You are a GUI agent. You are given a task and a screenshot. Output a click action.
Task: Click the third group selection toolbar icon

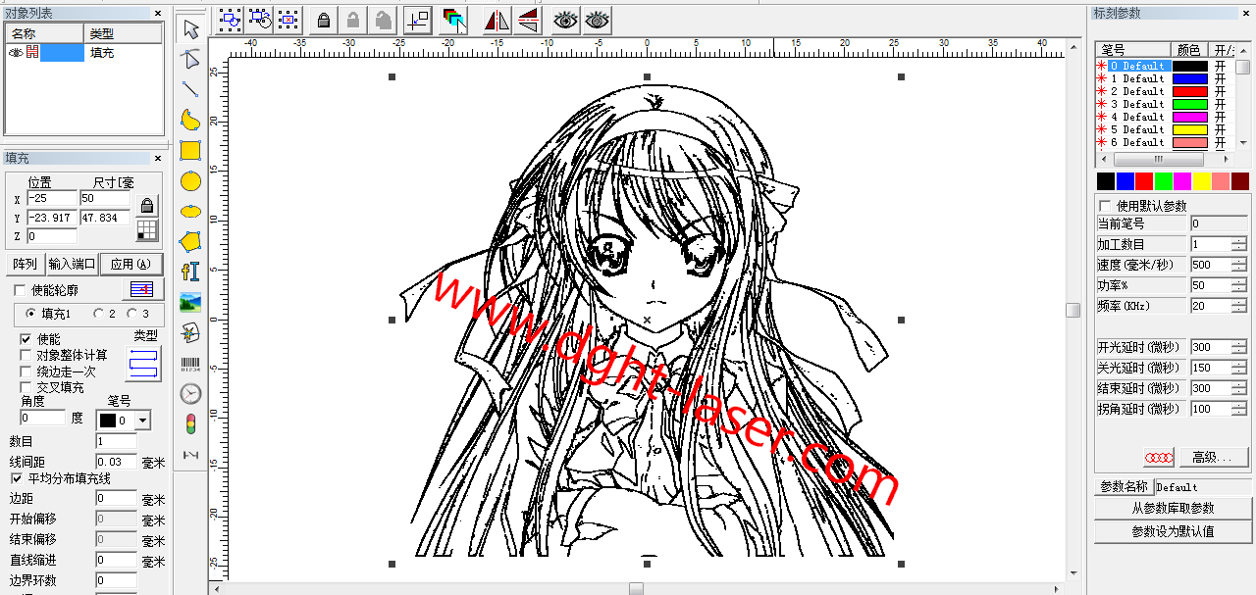tap(288, 19)
